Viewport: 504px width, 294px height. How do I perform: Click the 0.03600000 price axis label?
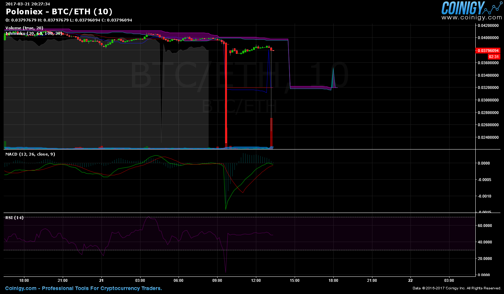(x=488, y=63)
